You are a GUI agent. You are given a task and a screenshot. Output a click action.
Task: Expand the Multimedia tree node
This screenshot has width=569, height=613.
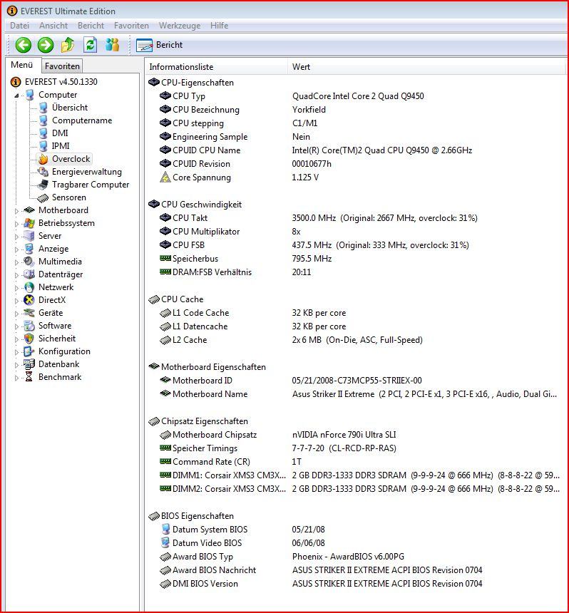(x=16, y=262)
